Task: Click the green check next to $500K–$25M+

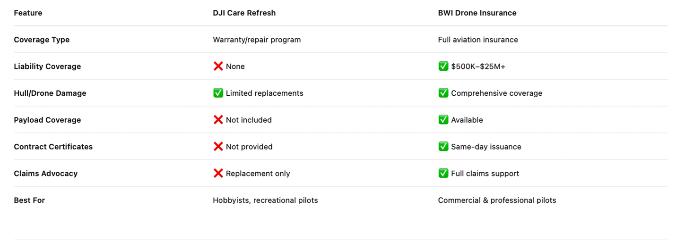Action: pyautogui.click(x=443, y=67)
